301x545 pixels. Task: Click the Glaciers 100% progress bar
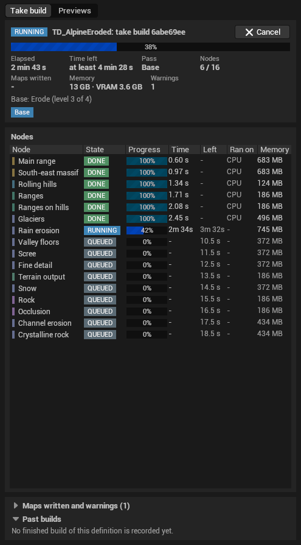coord(147,219)
